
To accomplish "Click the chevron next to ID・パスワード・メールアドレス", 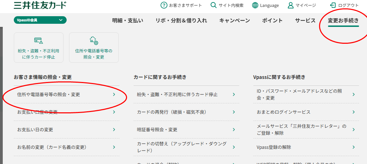I will click(354, 94).
